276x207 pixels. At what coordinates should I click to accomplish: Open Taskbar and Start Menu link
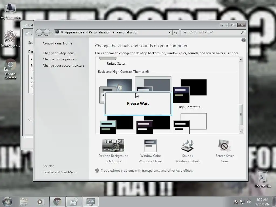60,172
